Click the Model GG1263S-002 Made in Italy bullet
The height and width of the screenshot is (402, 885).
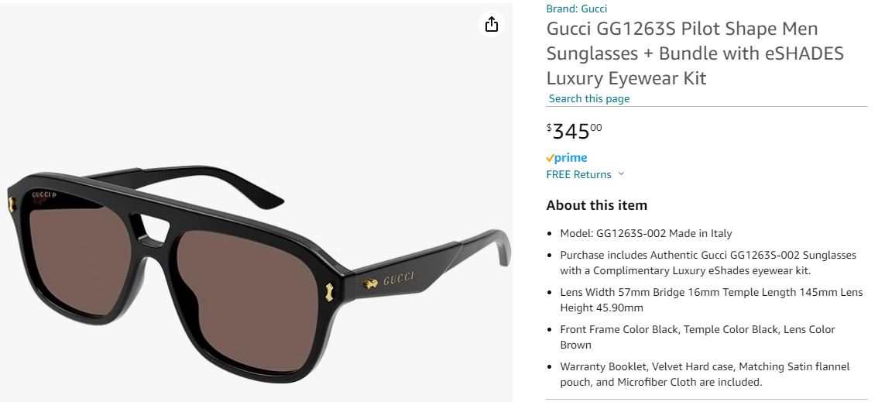(646, 233)
